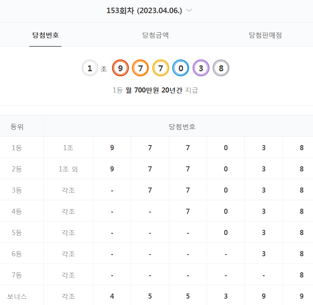Click the 등위 column header
This screenshot has height=305, width=313.
22,126
